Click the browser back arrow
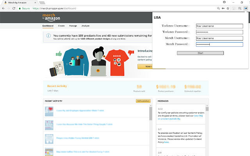 coord(4,8)
